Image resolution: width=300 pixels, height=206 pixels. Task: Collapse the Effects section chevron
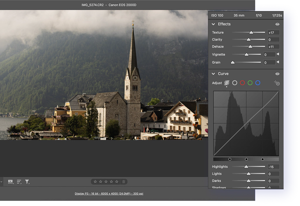pyautogui.click(x=213, y=24)
